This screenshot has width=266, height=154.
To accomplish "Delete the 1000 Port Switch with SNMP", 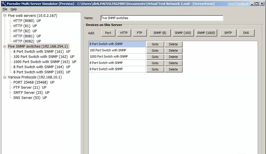I will [173, 57].
